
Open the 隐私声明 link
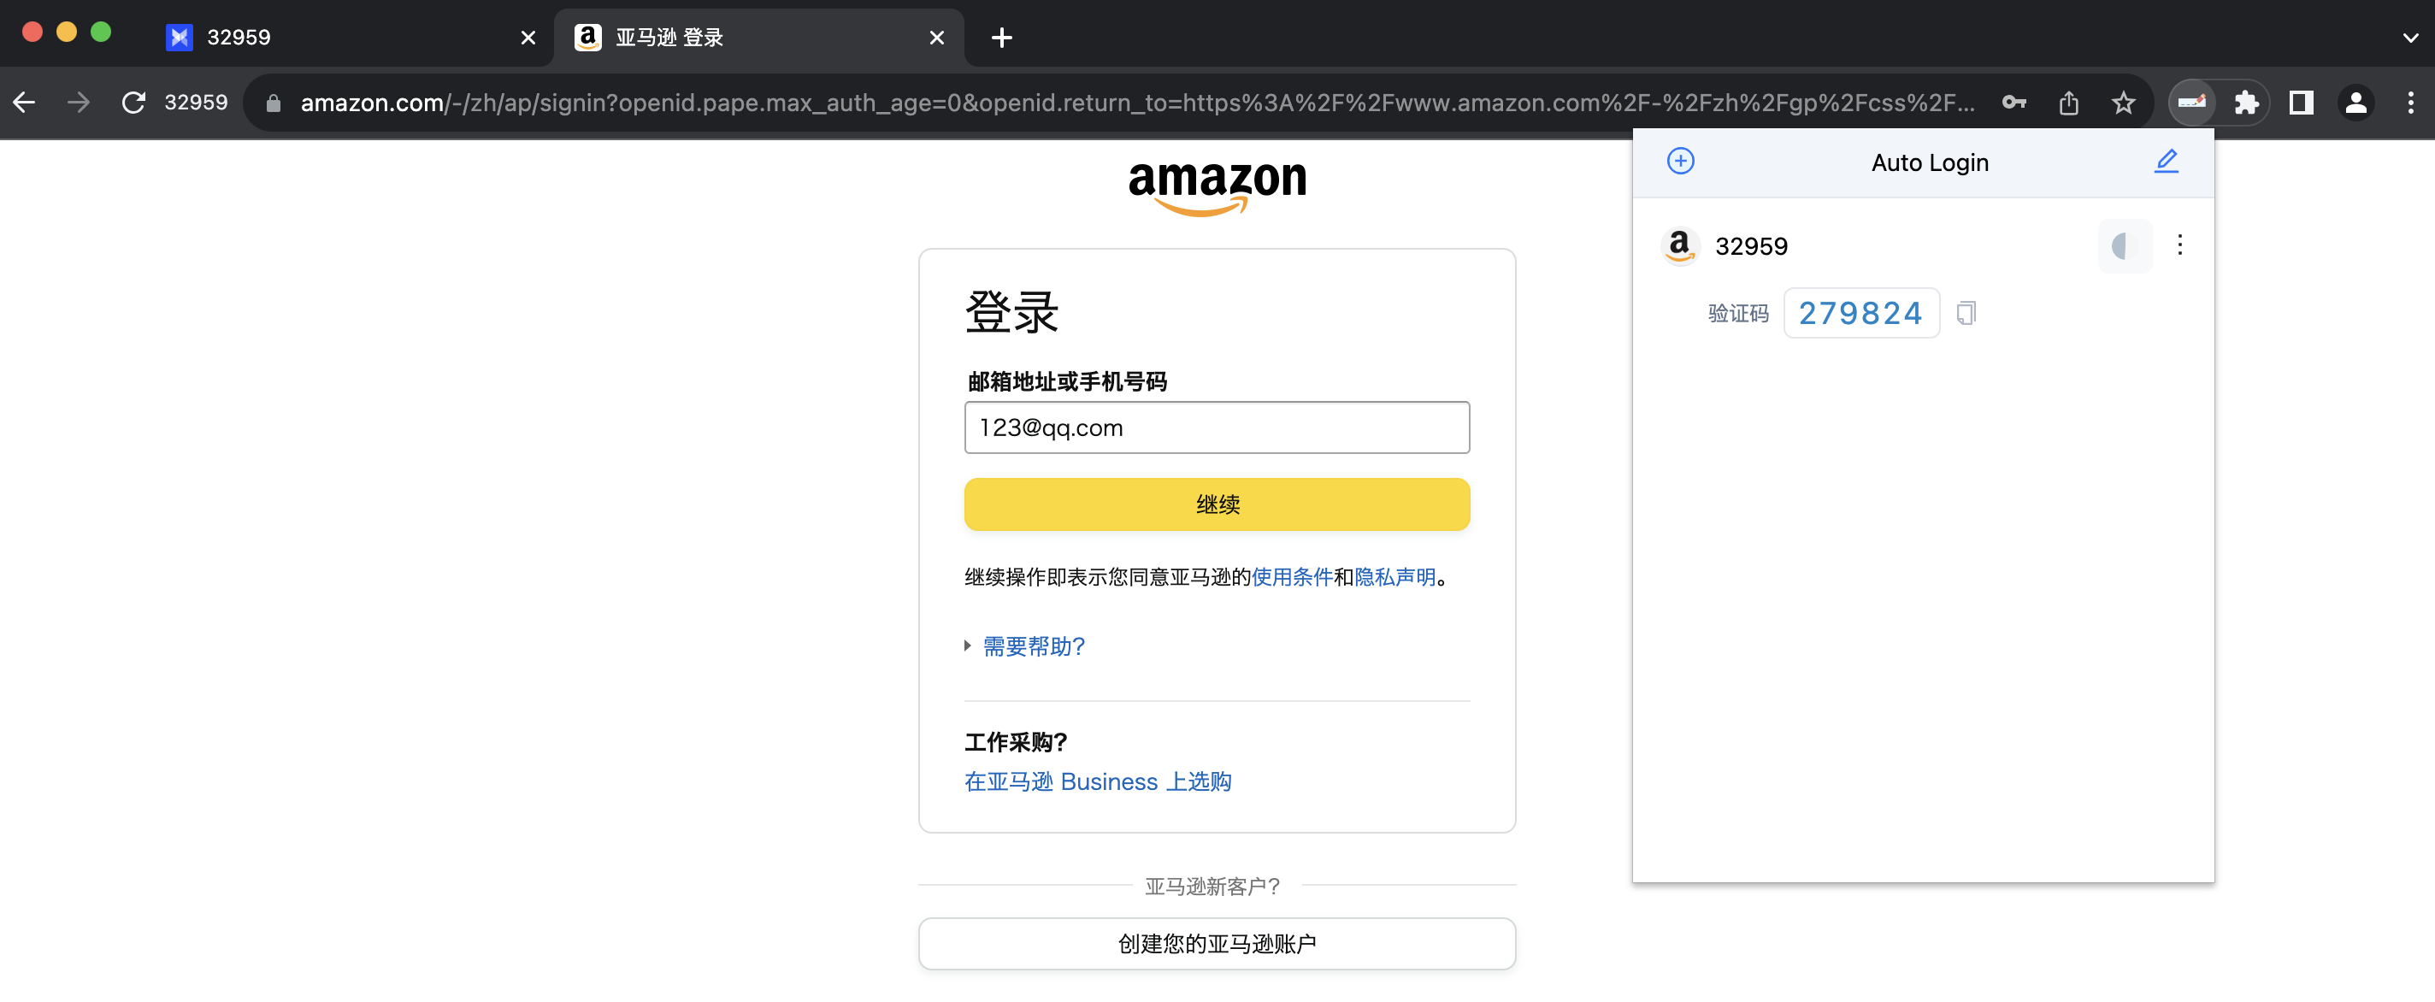click(x=1395, y=576)
